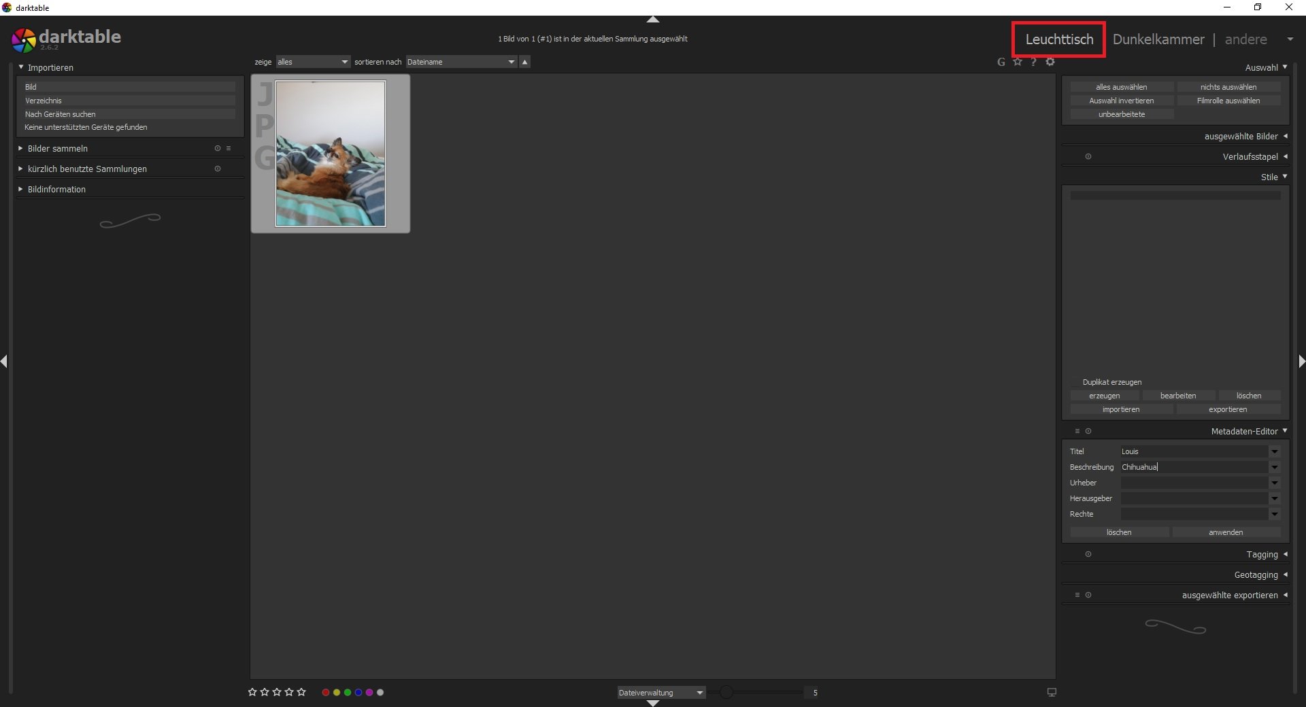Set rating with the fourth star

tap(289, 692)
